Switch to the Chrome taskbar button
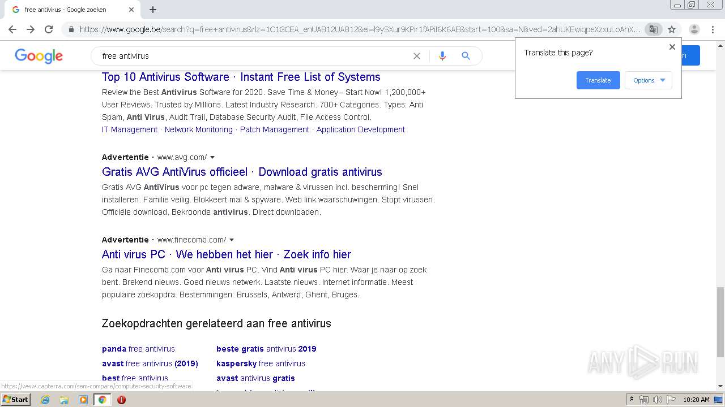725x407 pixels. pos(102,400)
